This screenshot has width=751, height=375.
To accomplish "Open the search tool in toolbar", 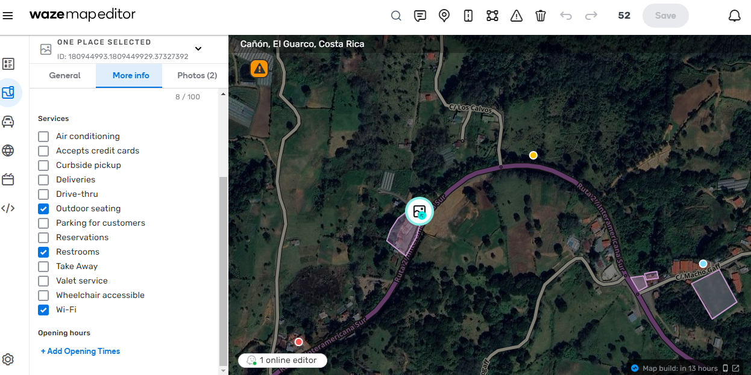I will pyautogui.click(x=396, y=16).
